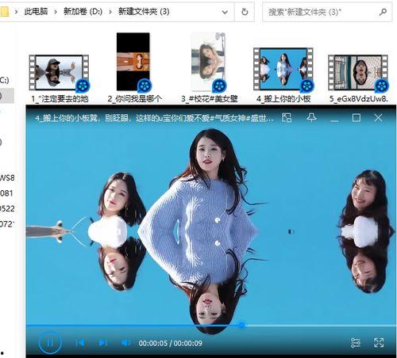The width and height of the screenshot is (397, 358).
Task: Open the player's playback settings sliders icon
Action: (356, 343)
